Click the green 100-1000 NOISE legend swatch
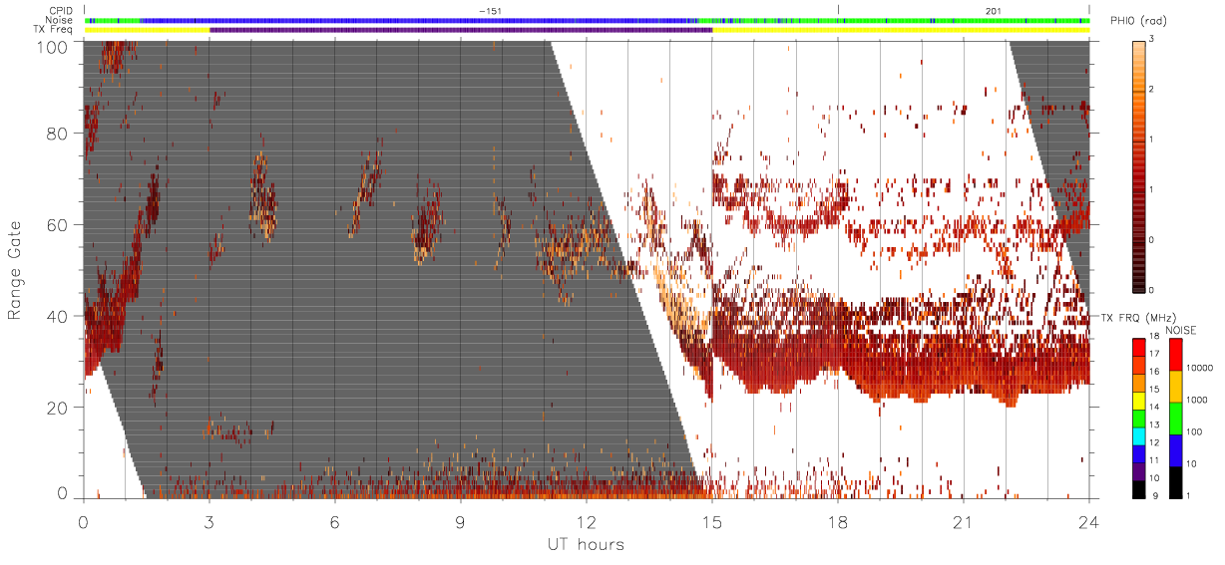 tap(1175, 419)
